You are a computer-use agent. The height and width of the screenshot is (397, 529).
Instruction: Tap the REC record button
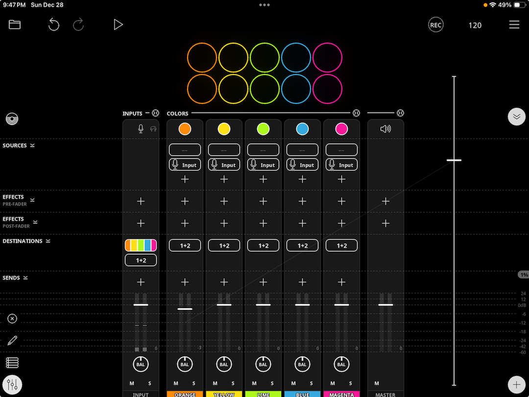tap(435, 25)
